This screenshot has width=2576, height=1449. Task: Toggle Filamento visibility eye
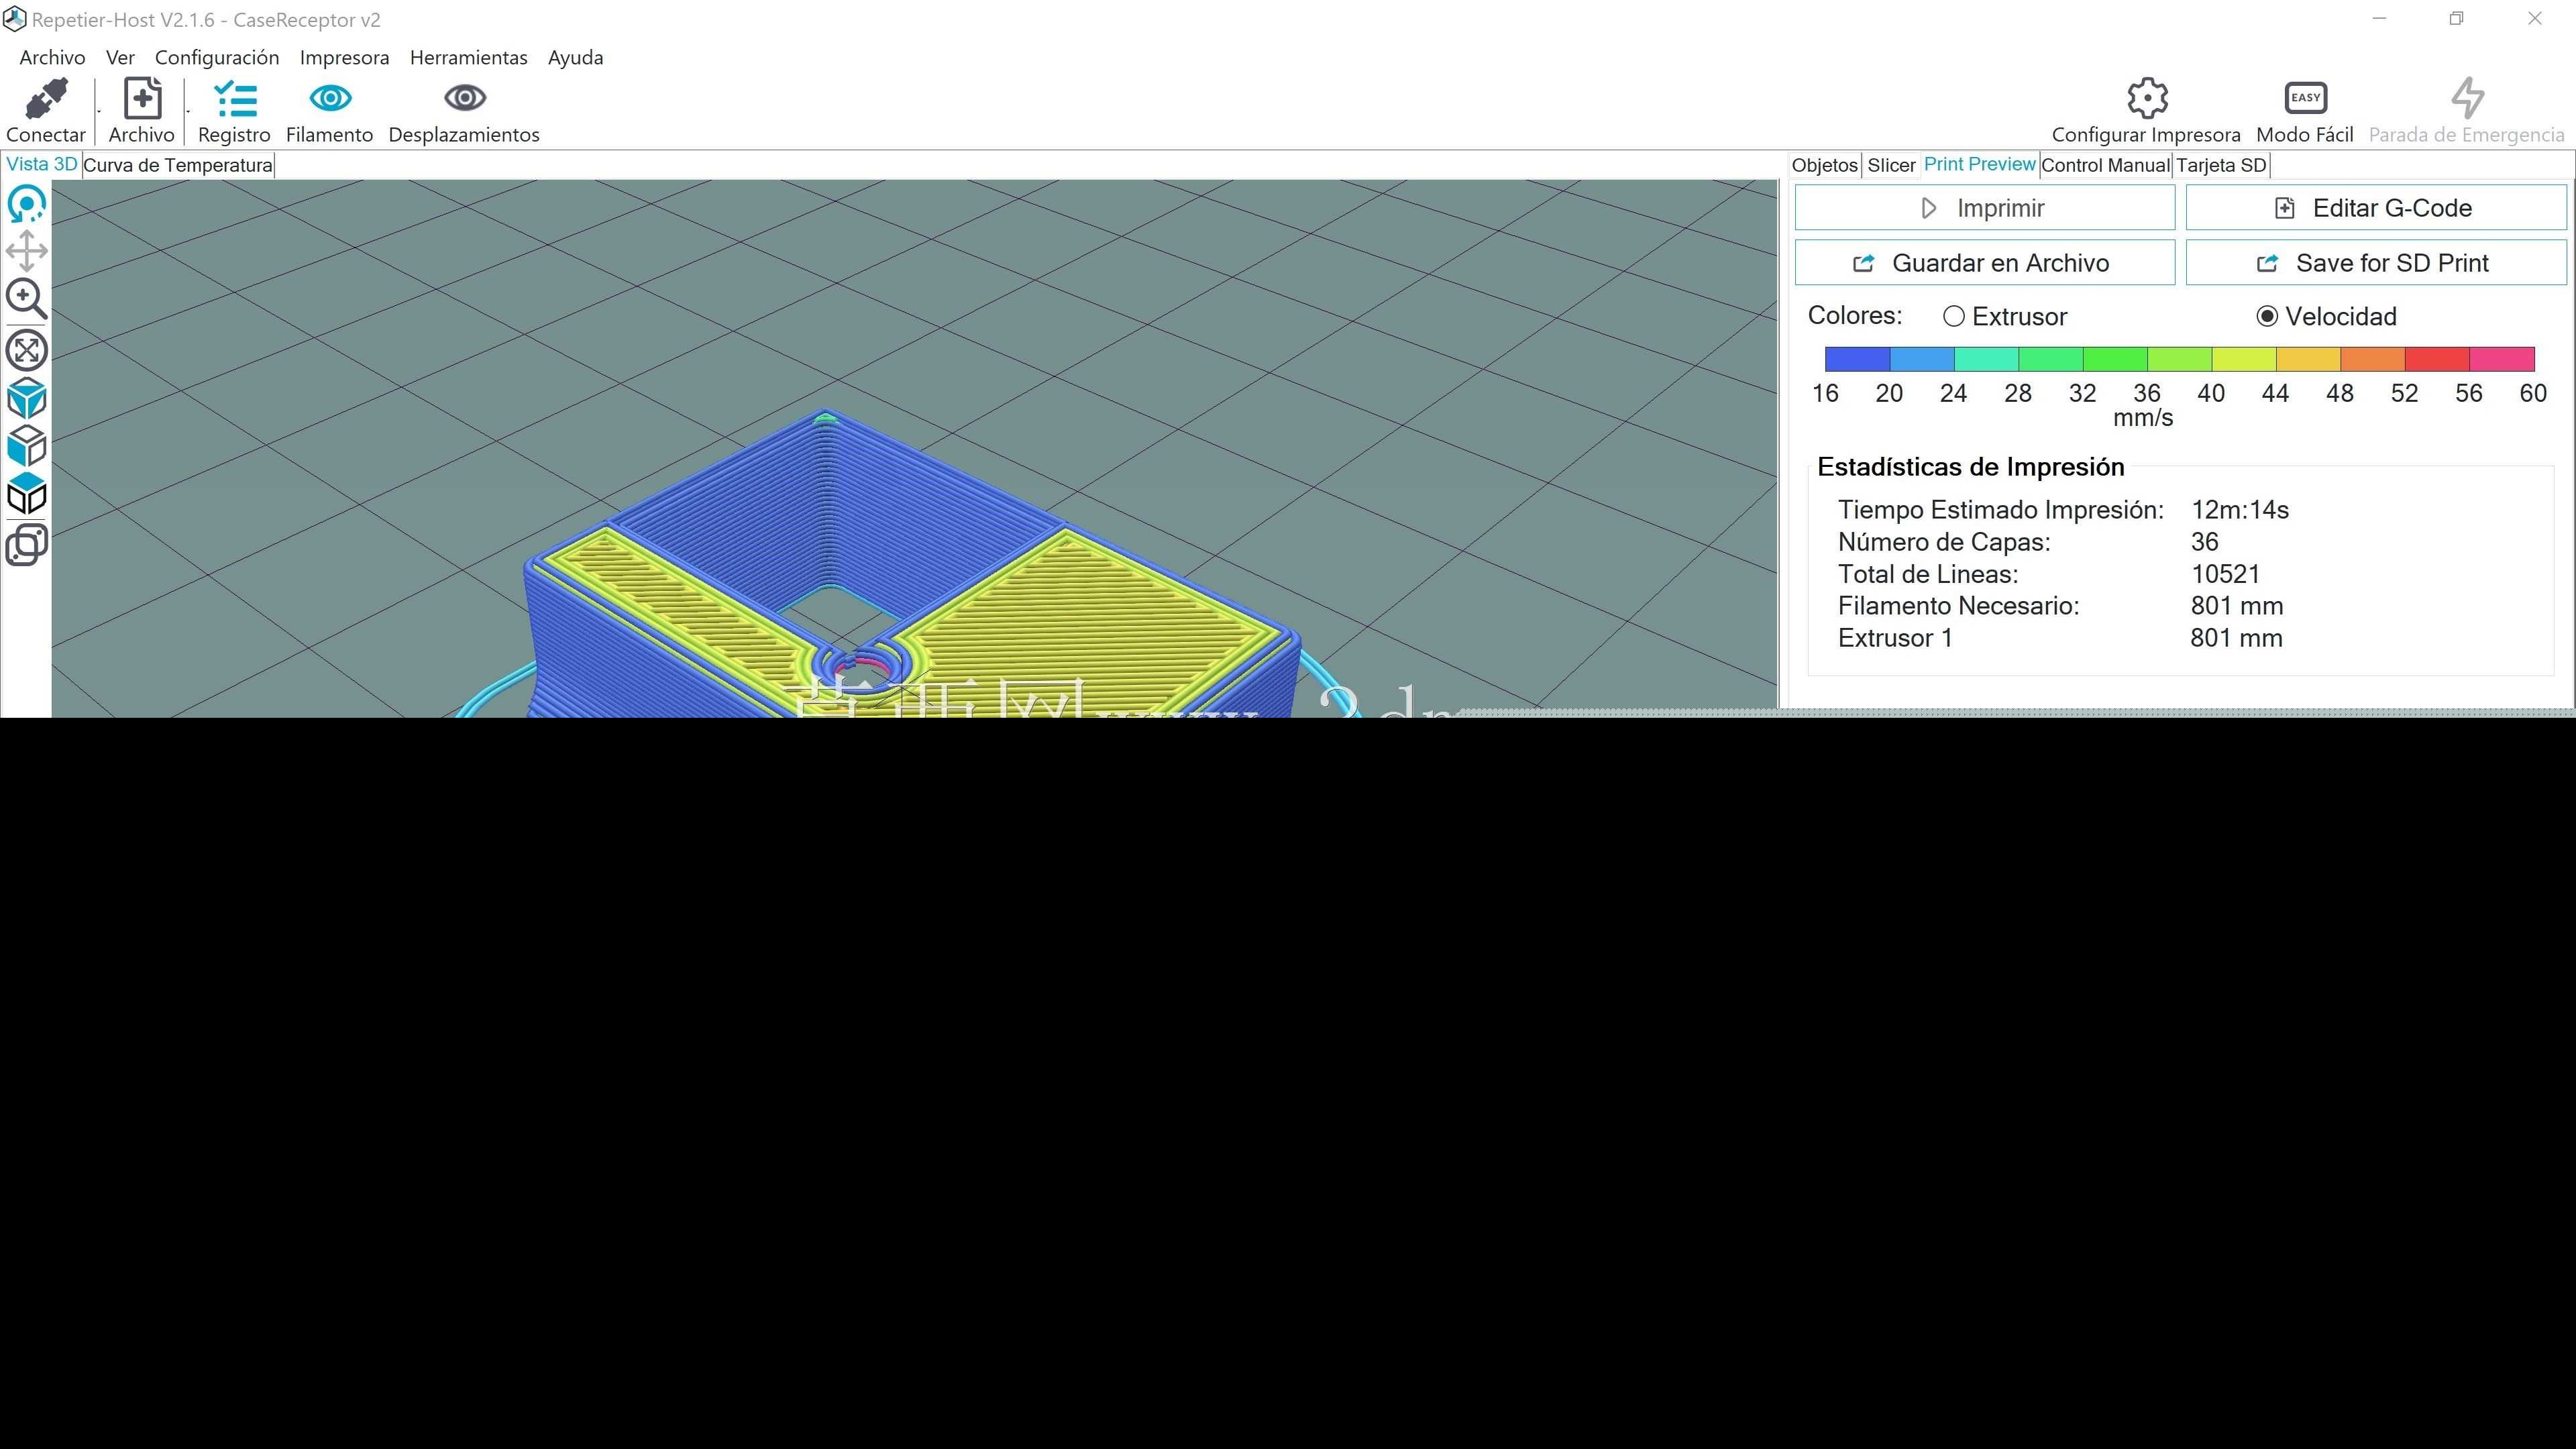pyautogui.click(x=330, y=98)
